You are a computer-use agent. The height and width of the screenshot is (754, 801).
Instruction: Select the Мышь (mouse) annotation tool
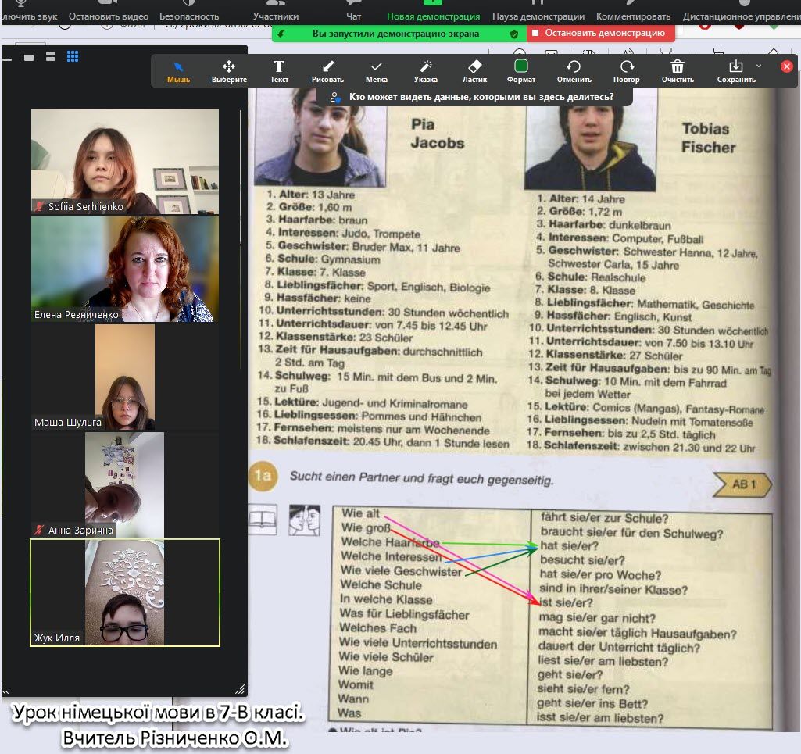pos(178,71)
